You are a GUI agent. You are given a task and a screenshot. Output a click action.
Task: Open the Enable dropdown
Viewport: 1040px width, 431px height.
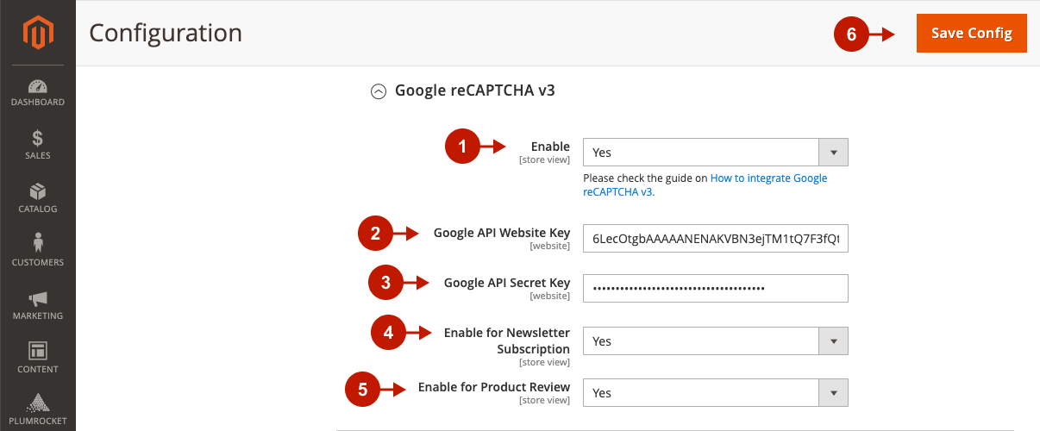coord(716,153)
